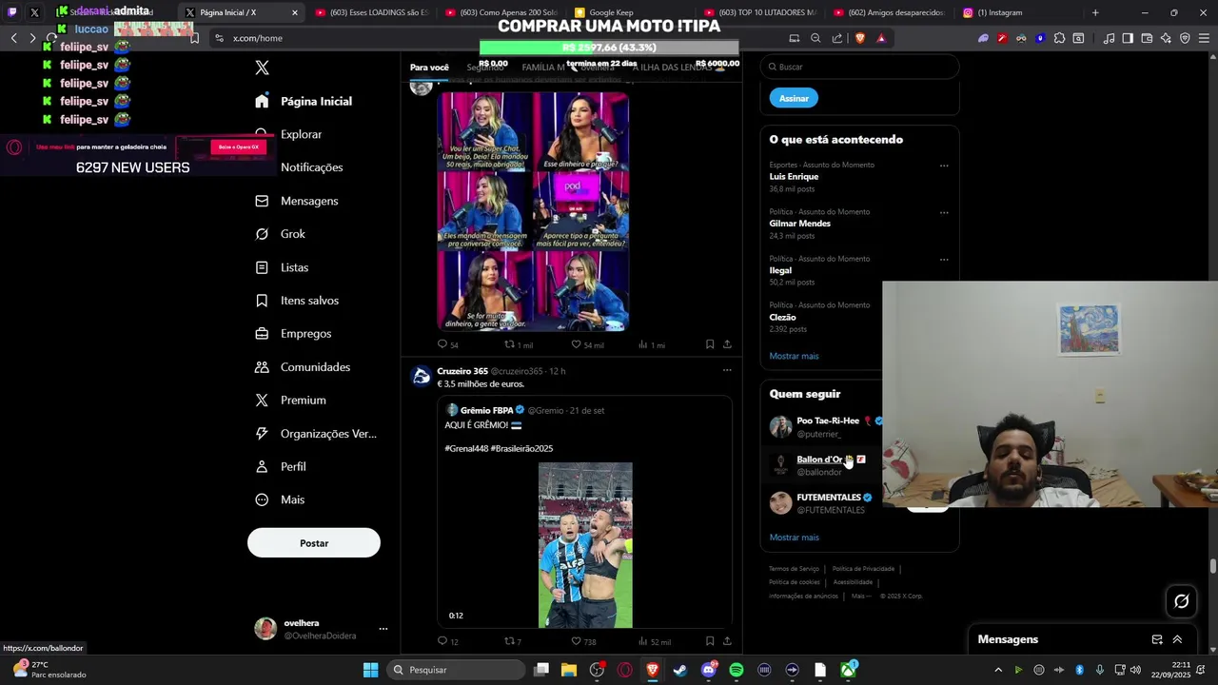
Task: Open Perfil person icon
Action: (262, 467)
